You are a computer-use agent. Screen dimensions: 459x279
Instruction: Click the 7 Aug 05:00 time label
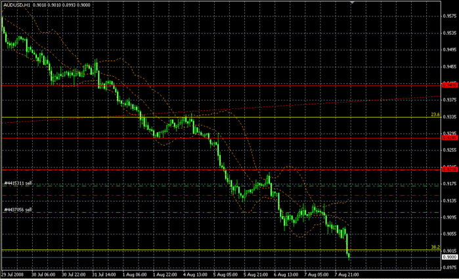pyautogui.click(x=316, y=274)
